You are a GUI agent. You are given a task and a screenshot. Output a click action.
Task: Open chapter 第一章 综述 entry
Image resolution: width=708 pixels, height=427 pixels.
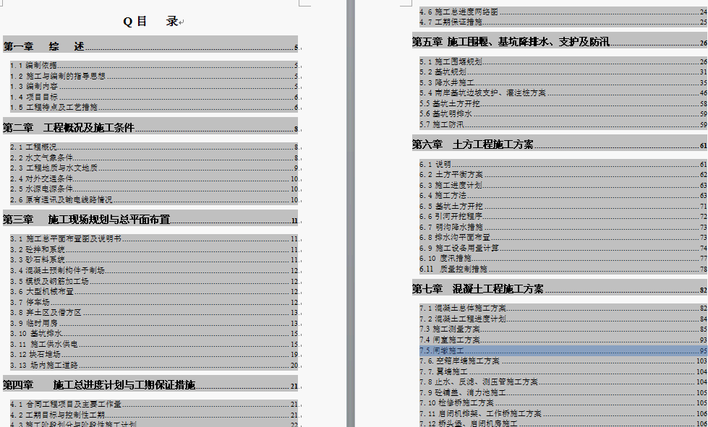(44, 47)
